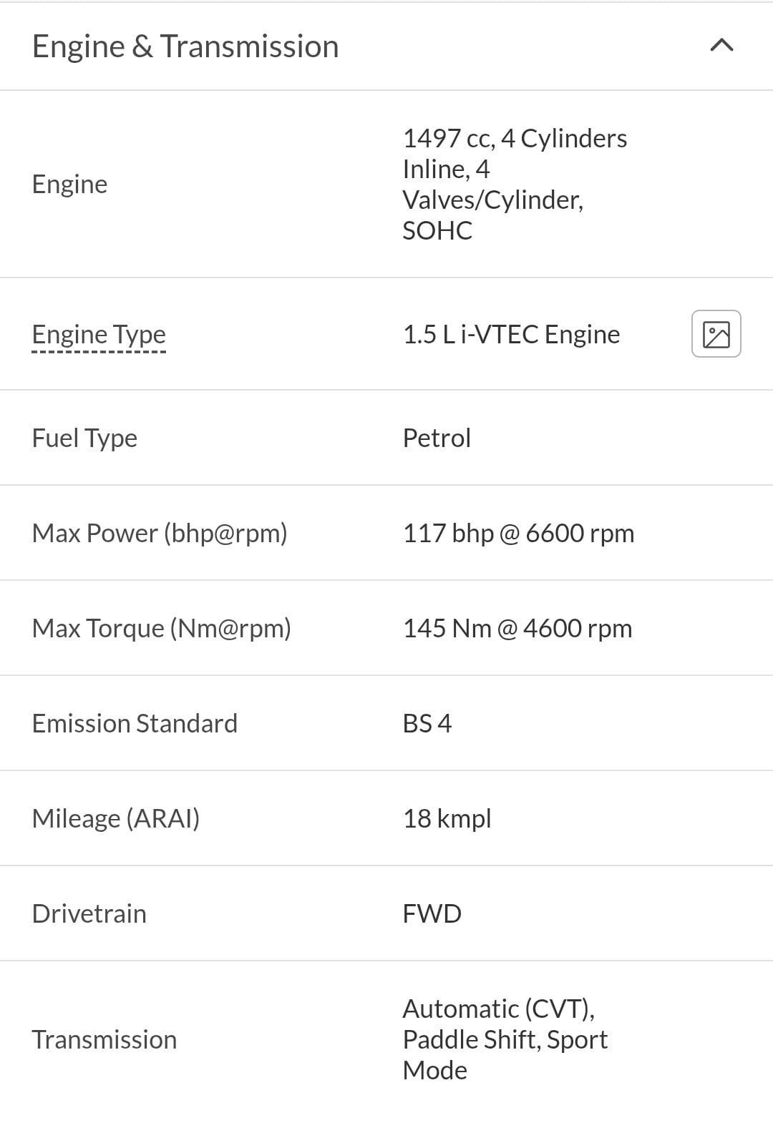
Task: Click the Automatic (CVT) transmission value
Action: click(x=505, y=1039)
